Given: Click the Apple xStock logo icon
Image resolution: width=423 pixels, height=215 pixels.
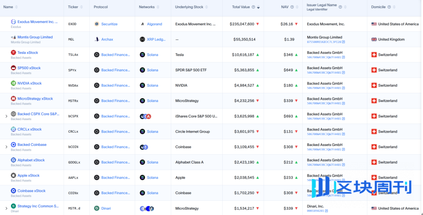Looking at the screenshot, I should 13,175.
